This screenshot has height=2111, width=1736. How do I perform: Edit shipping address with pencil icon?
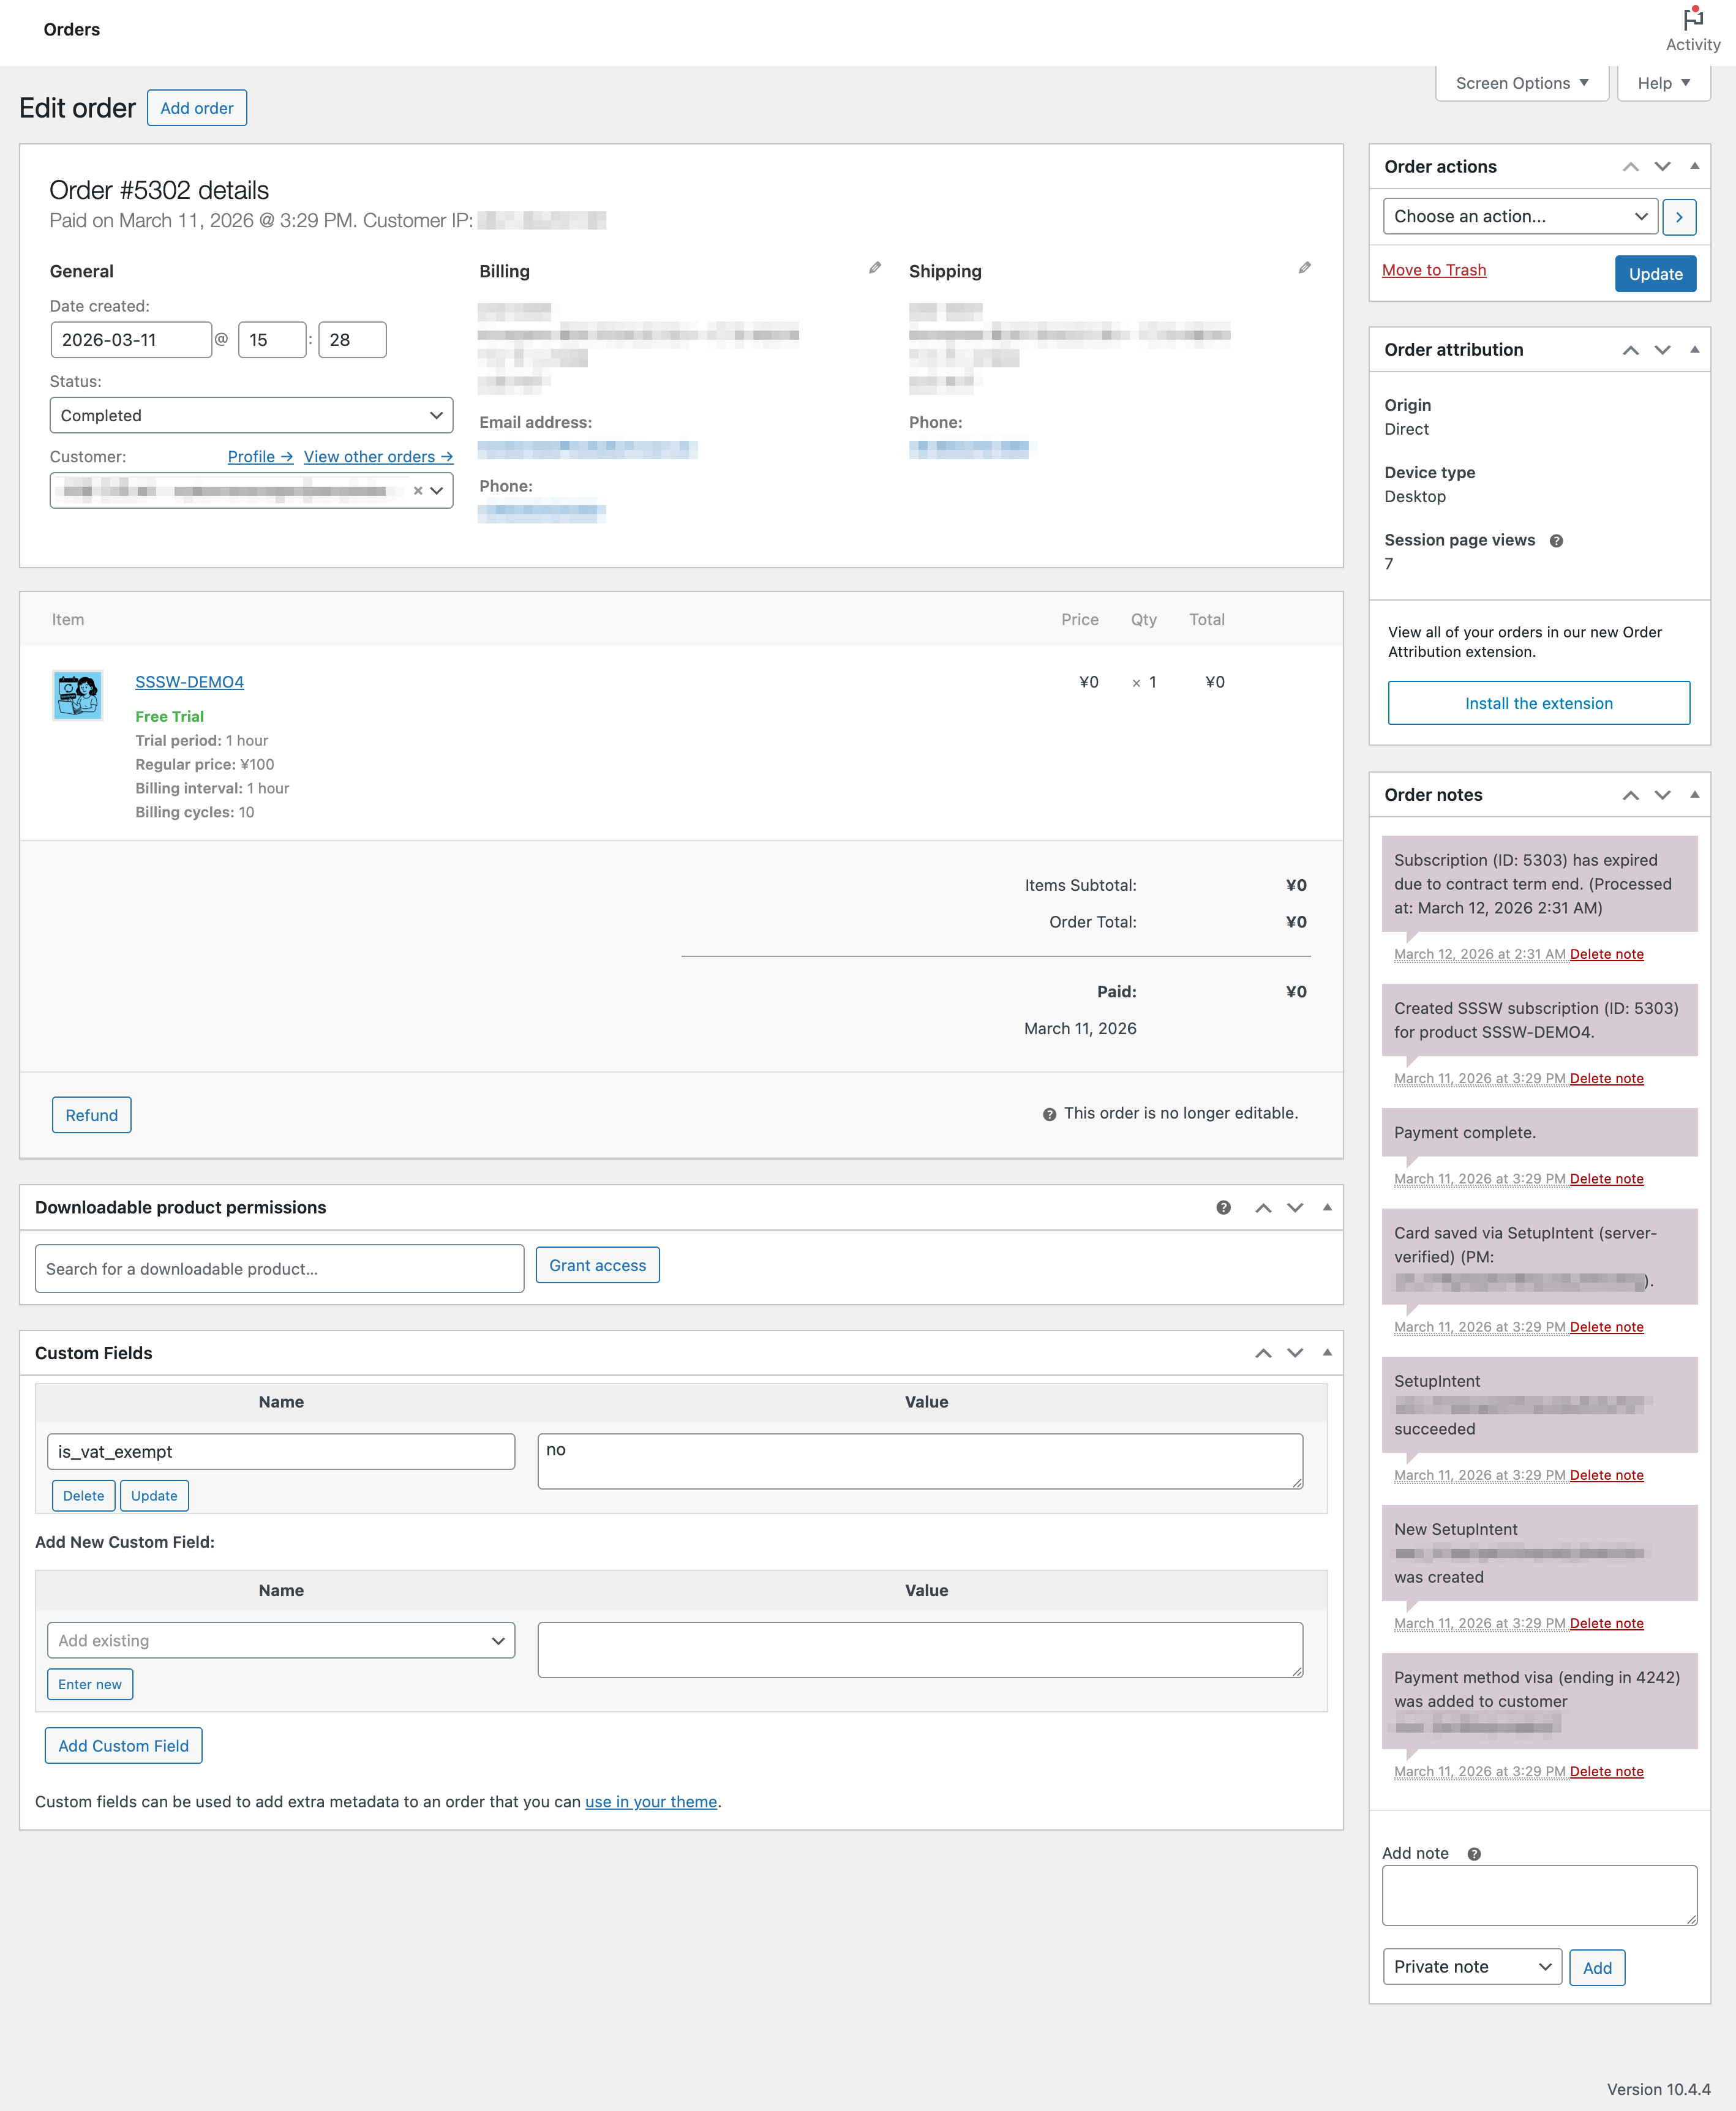pos(1304,268)
